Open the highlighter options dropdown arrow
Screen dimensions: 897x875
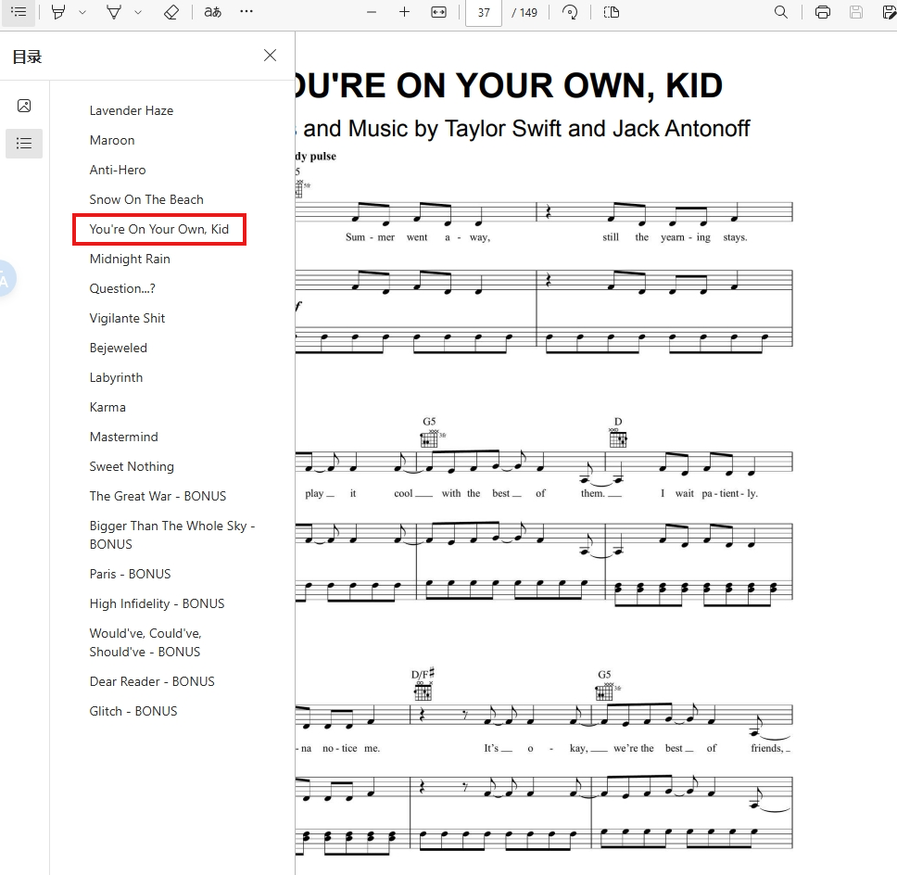(82, 13)
